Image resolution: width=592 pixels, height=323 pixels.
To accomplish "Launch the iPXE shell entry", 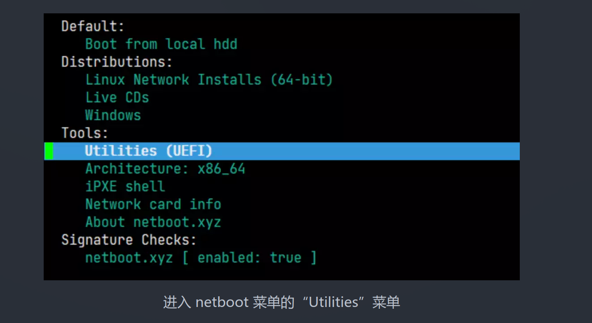I will (125, 186).
